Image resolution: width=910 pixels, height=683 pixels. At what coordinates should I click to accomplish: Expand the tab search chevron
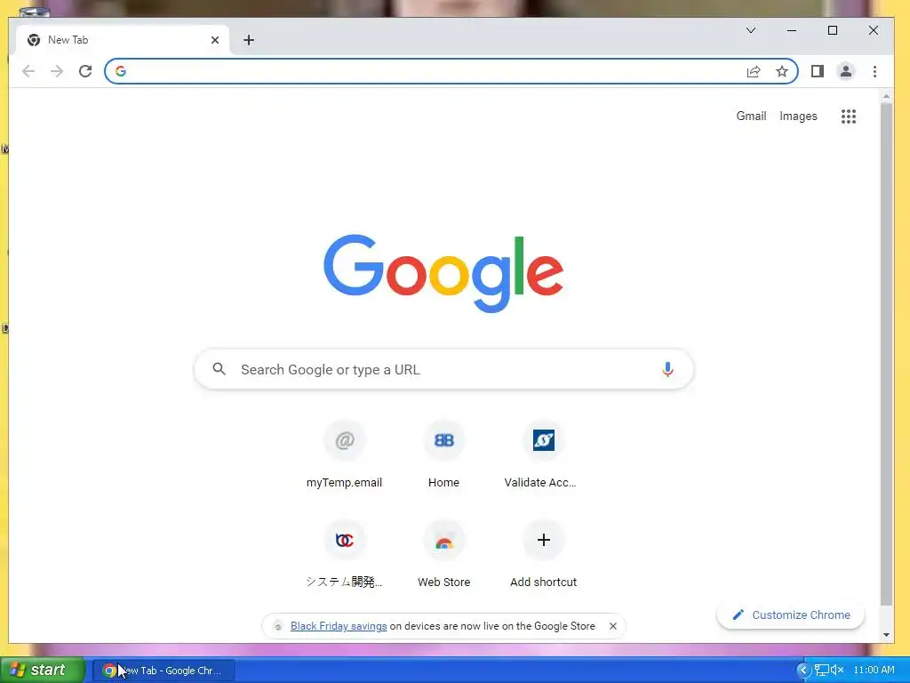[750, 30]
